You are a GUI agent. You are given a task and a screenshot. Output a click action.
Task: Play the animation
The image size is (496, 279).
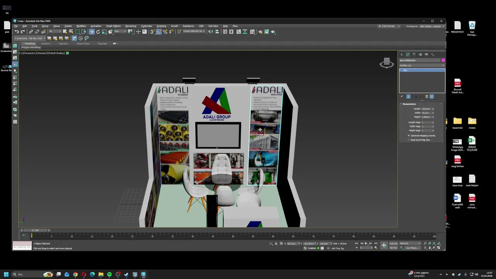366,243
